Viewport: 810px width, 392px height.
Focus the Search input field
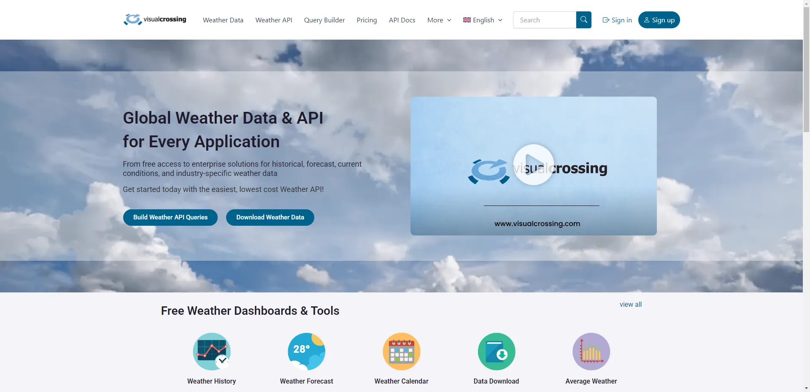pos(544,20)
